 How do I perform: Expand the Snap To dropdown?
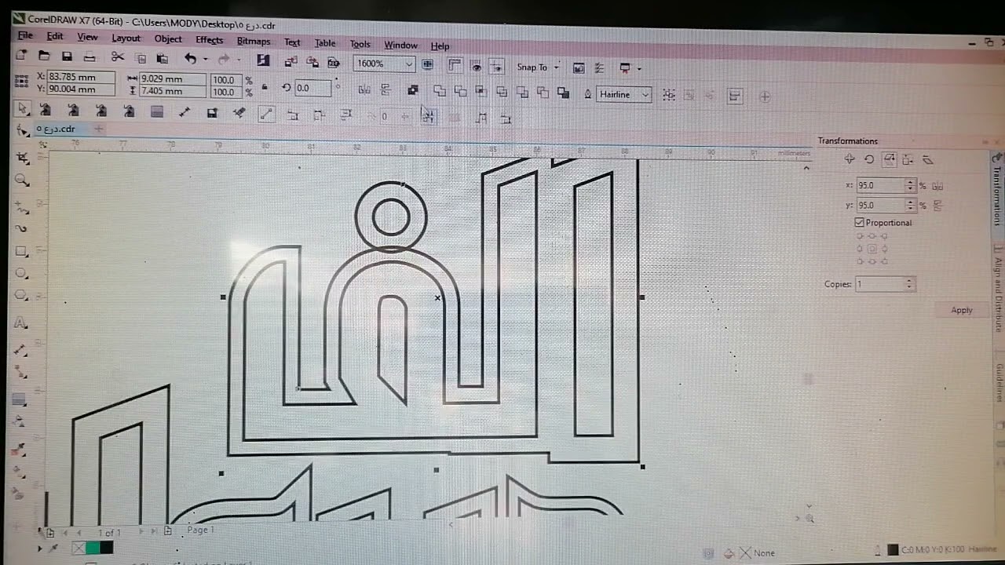(556, 67)
